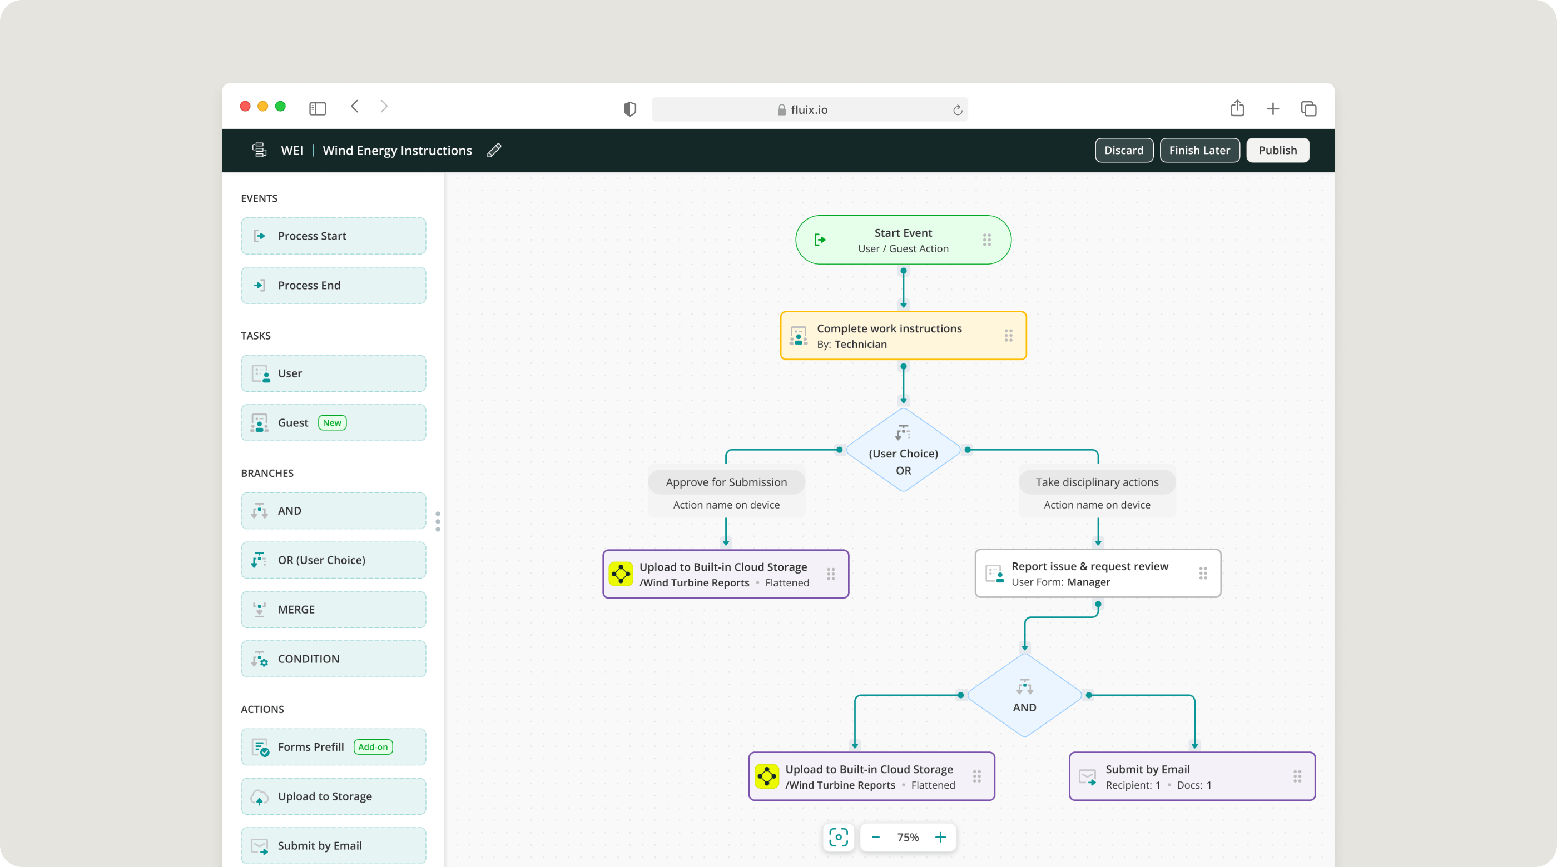Image resolution: width=1557 pixels, height=867 pixels.
Task: Click the workflow list icon beside WEI
Action: pos(259,150)
